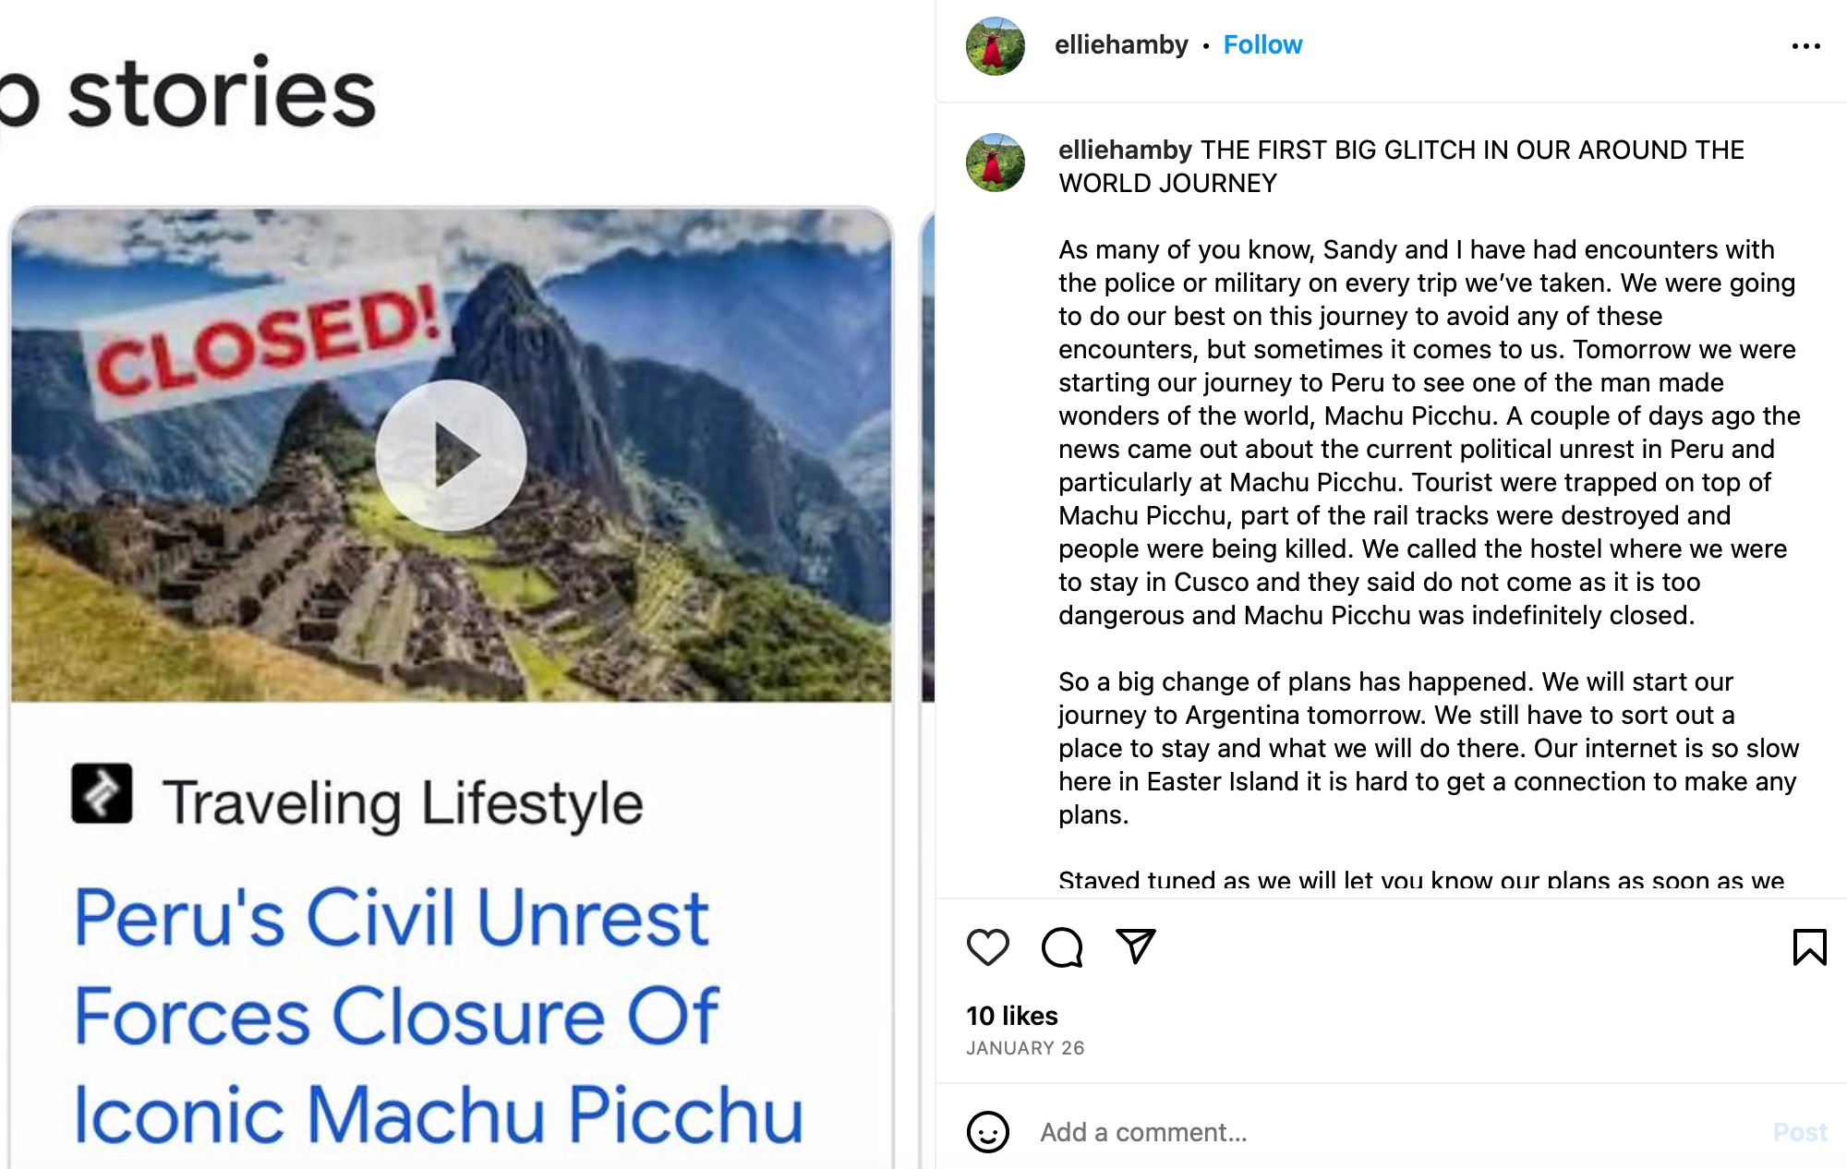The height and width of the screenshot is (1169, 1847).
Task: Click the Traveling Lifestyle logo icon
Action: 102,793
